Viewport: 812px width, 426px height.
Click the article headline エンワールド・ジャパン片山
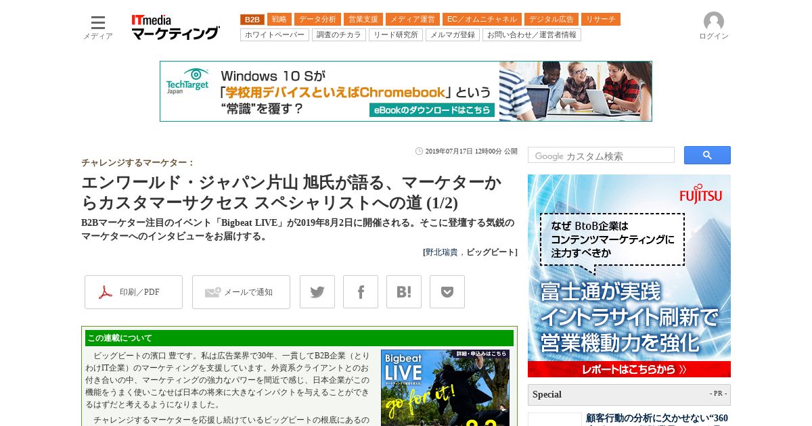coord(292,193)
